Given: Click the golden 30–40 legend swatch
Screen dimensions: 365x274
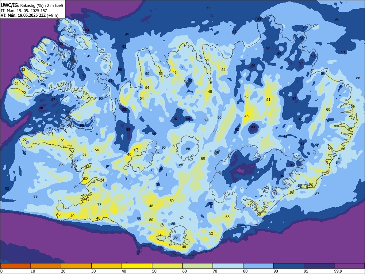Looking at the screenshot, I should click(x=107, y=266).
